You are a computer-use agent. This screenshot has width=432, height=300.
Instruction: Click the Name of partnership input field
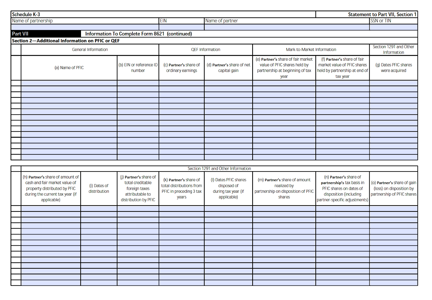point(85,27)
